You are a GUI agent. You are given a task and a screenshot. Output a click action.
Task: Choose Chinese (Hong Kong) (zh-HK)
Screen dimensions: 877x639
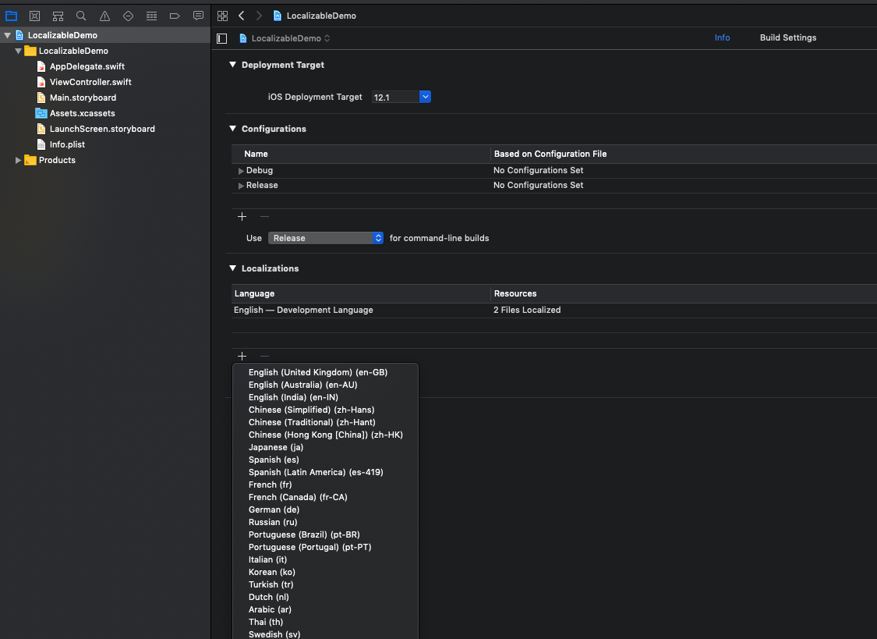325,435
